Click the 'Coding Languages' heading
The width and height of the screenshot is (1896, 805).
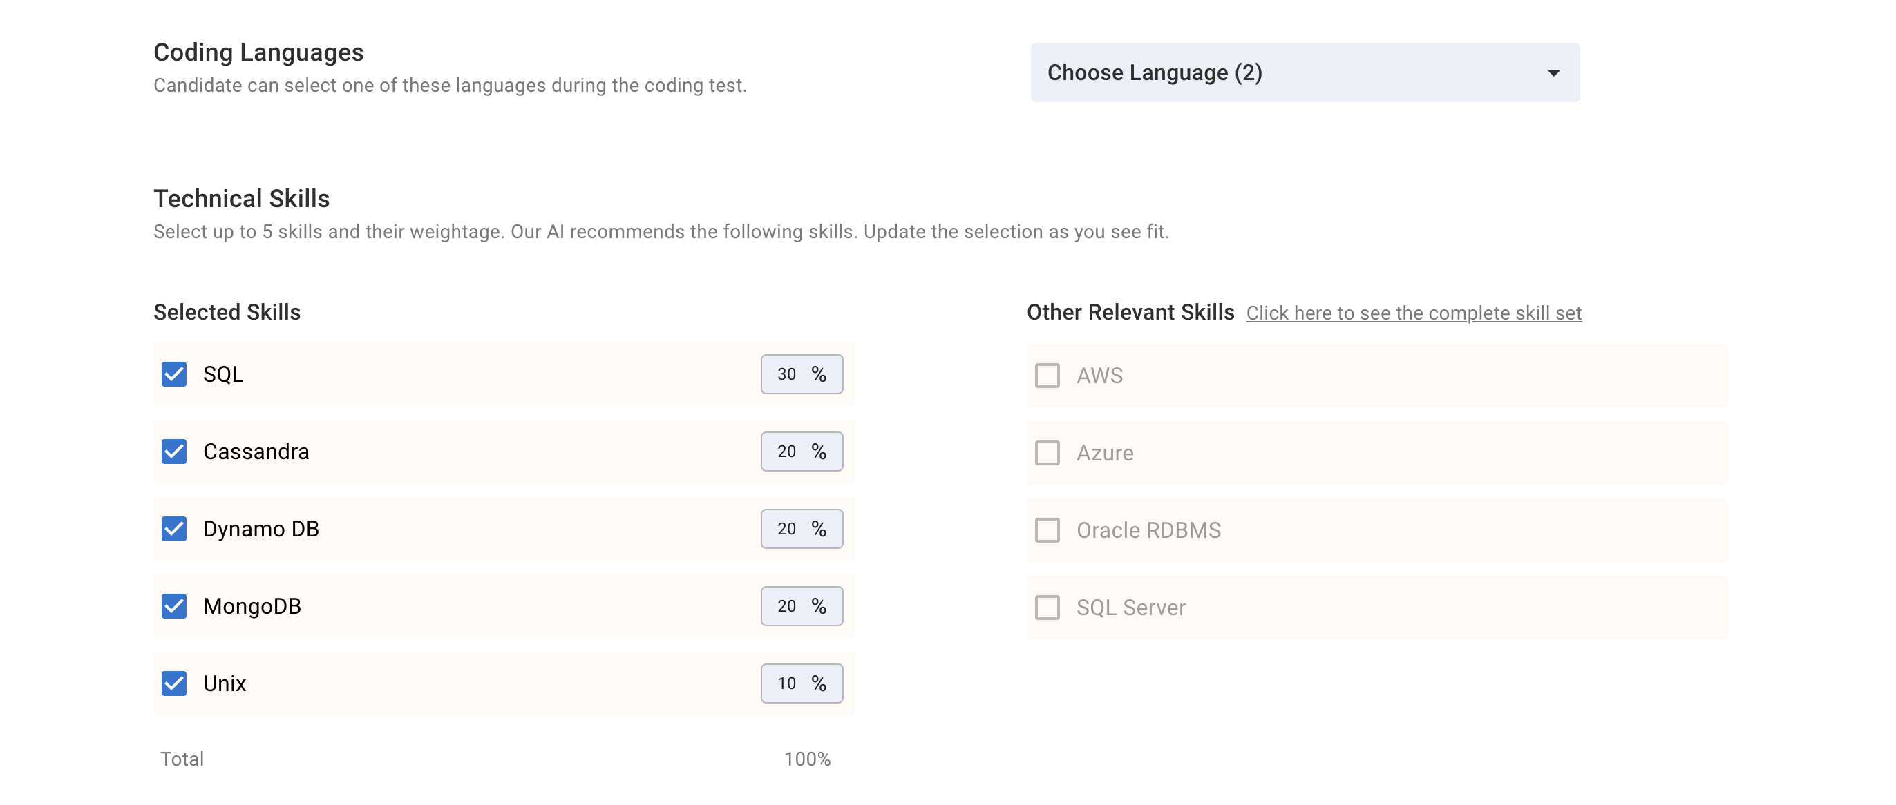[258, 52]
